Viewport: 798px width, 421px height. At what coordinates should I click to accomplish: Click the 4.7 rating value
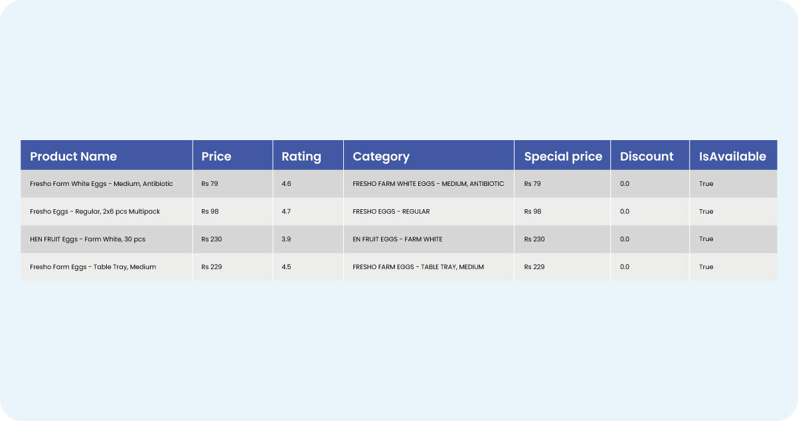click(x=286, y=211)
